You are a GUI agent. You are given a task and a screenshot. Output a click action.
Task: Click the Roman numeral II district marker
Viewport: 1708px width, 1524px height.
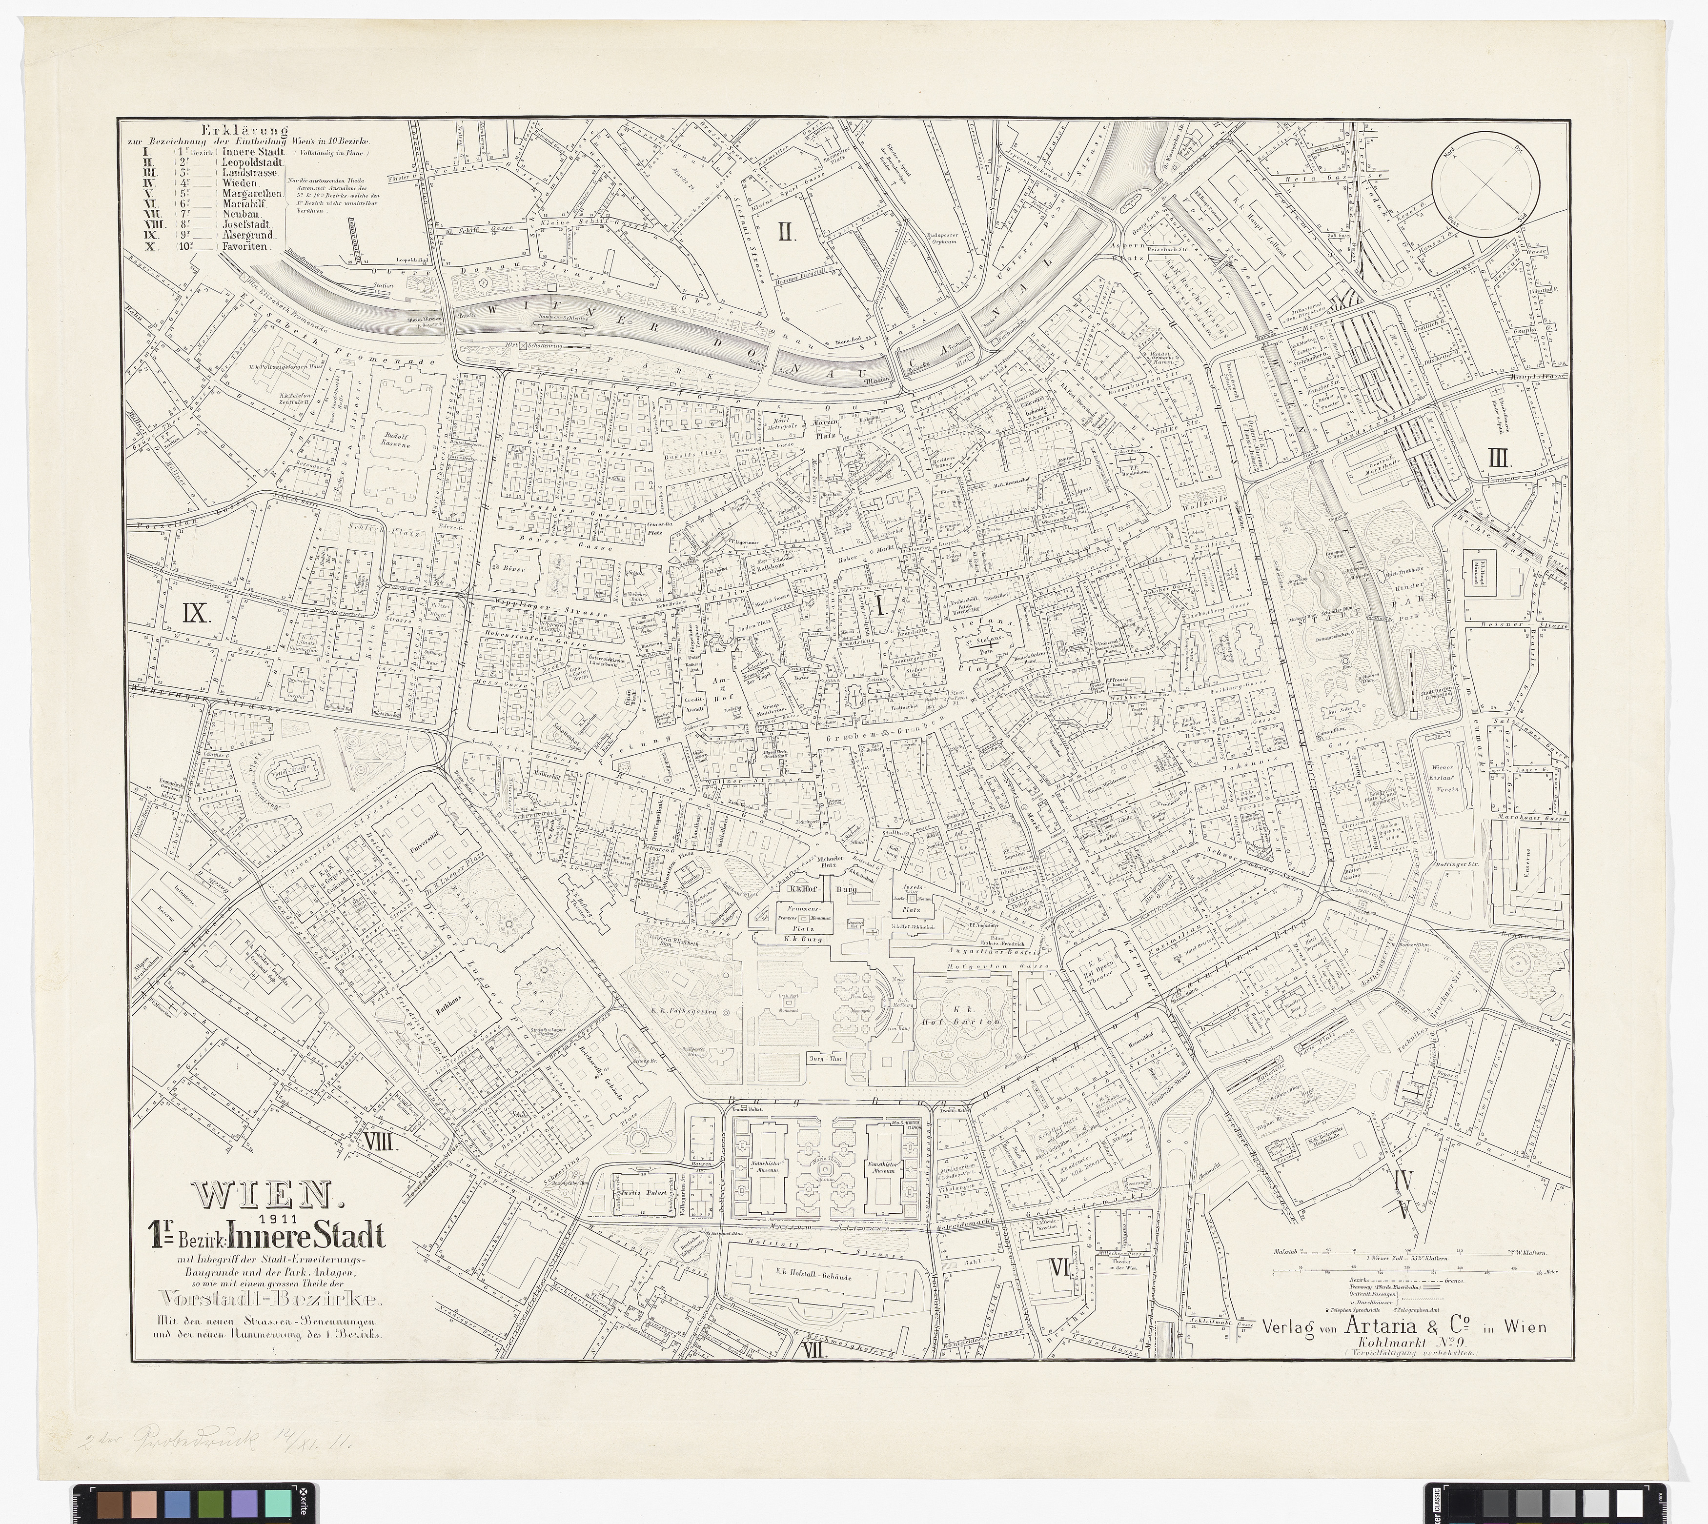[x=785, y=232]
